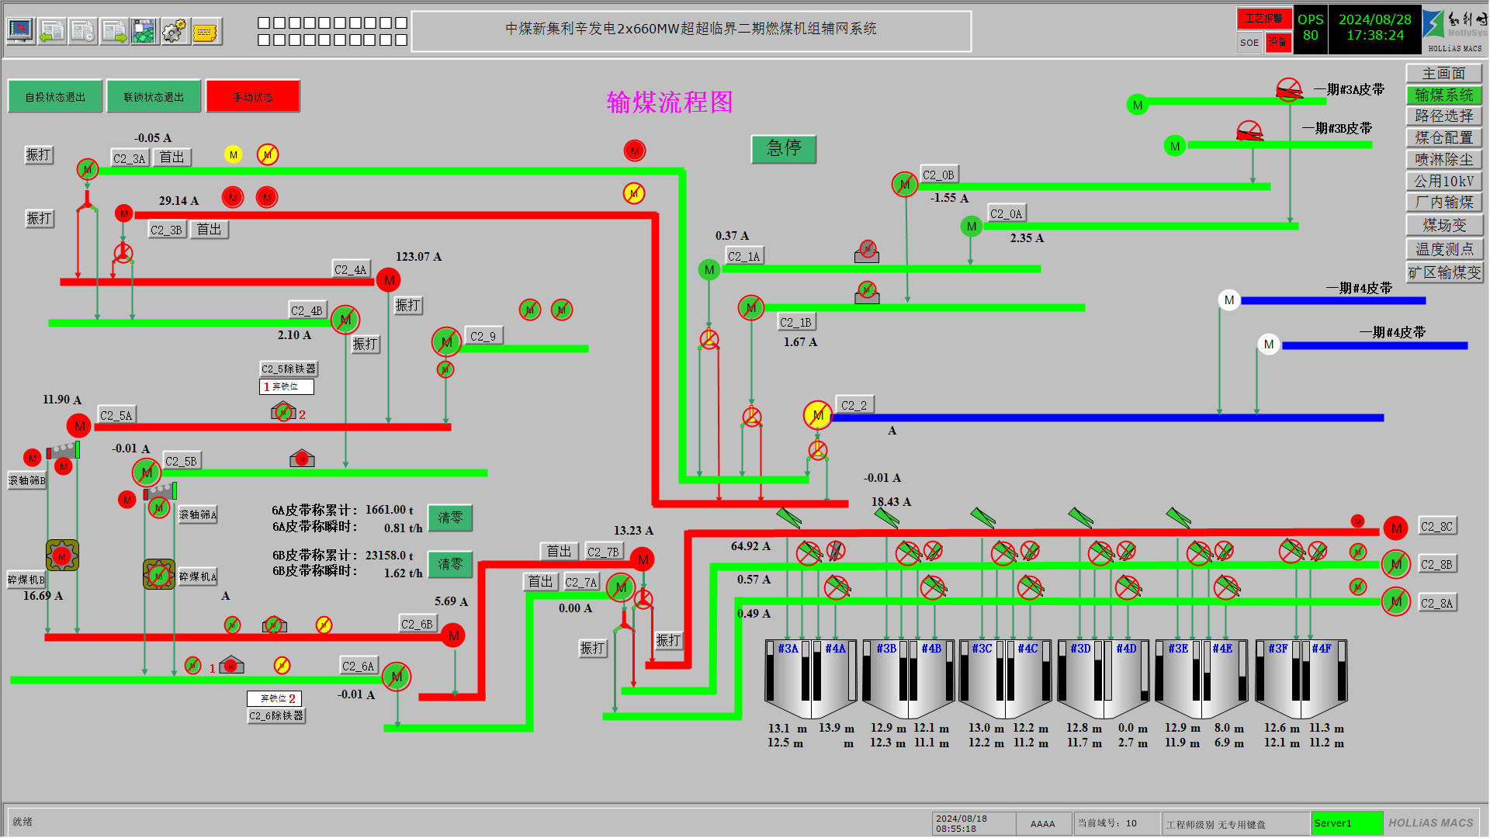
Task: Click the C2_2 yellow motor icon
Action: 817,416
